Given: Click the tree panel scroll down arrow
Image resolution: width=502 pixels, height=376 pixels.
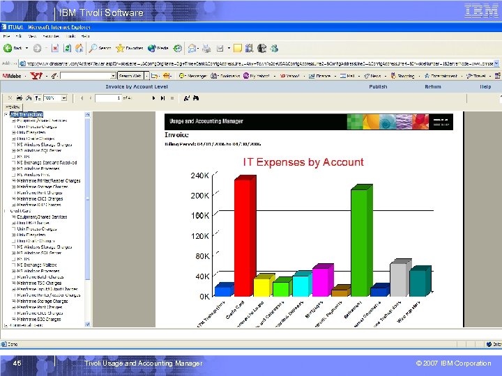Looking at the screenshot, I should (87, 324).
